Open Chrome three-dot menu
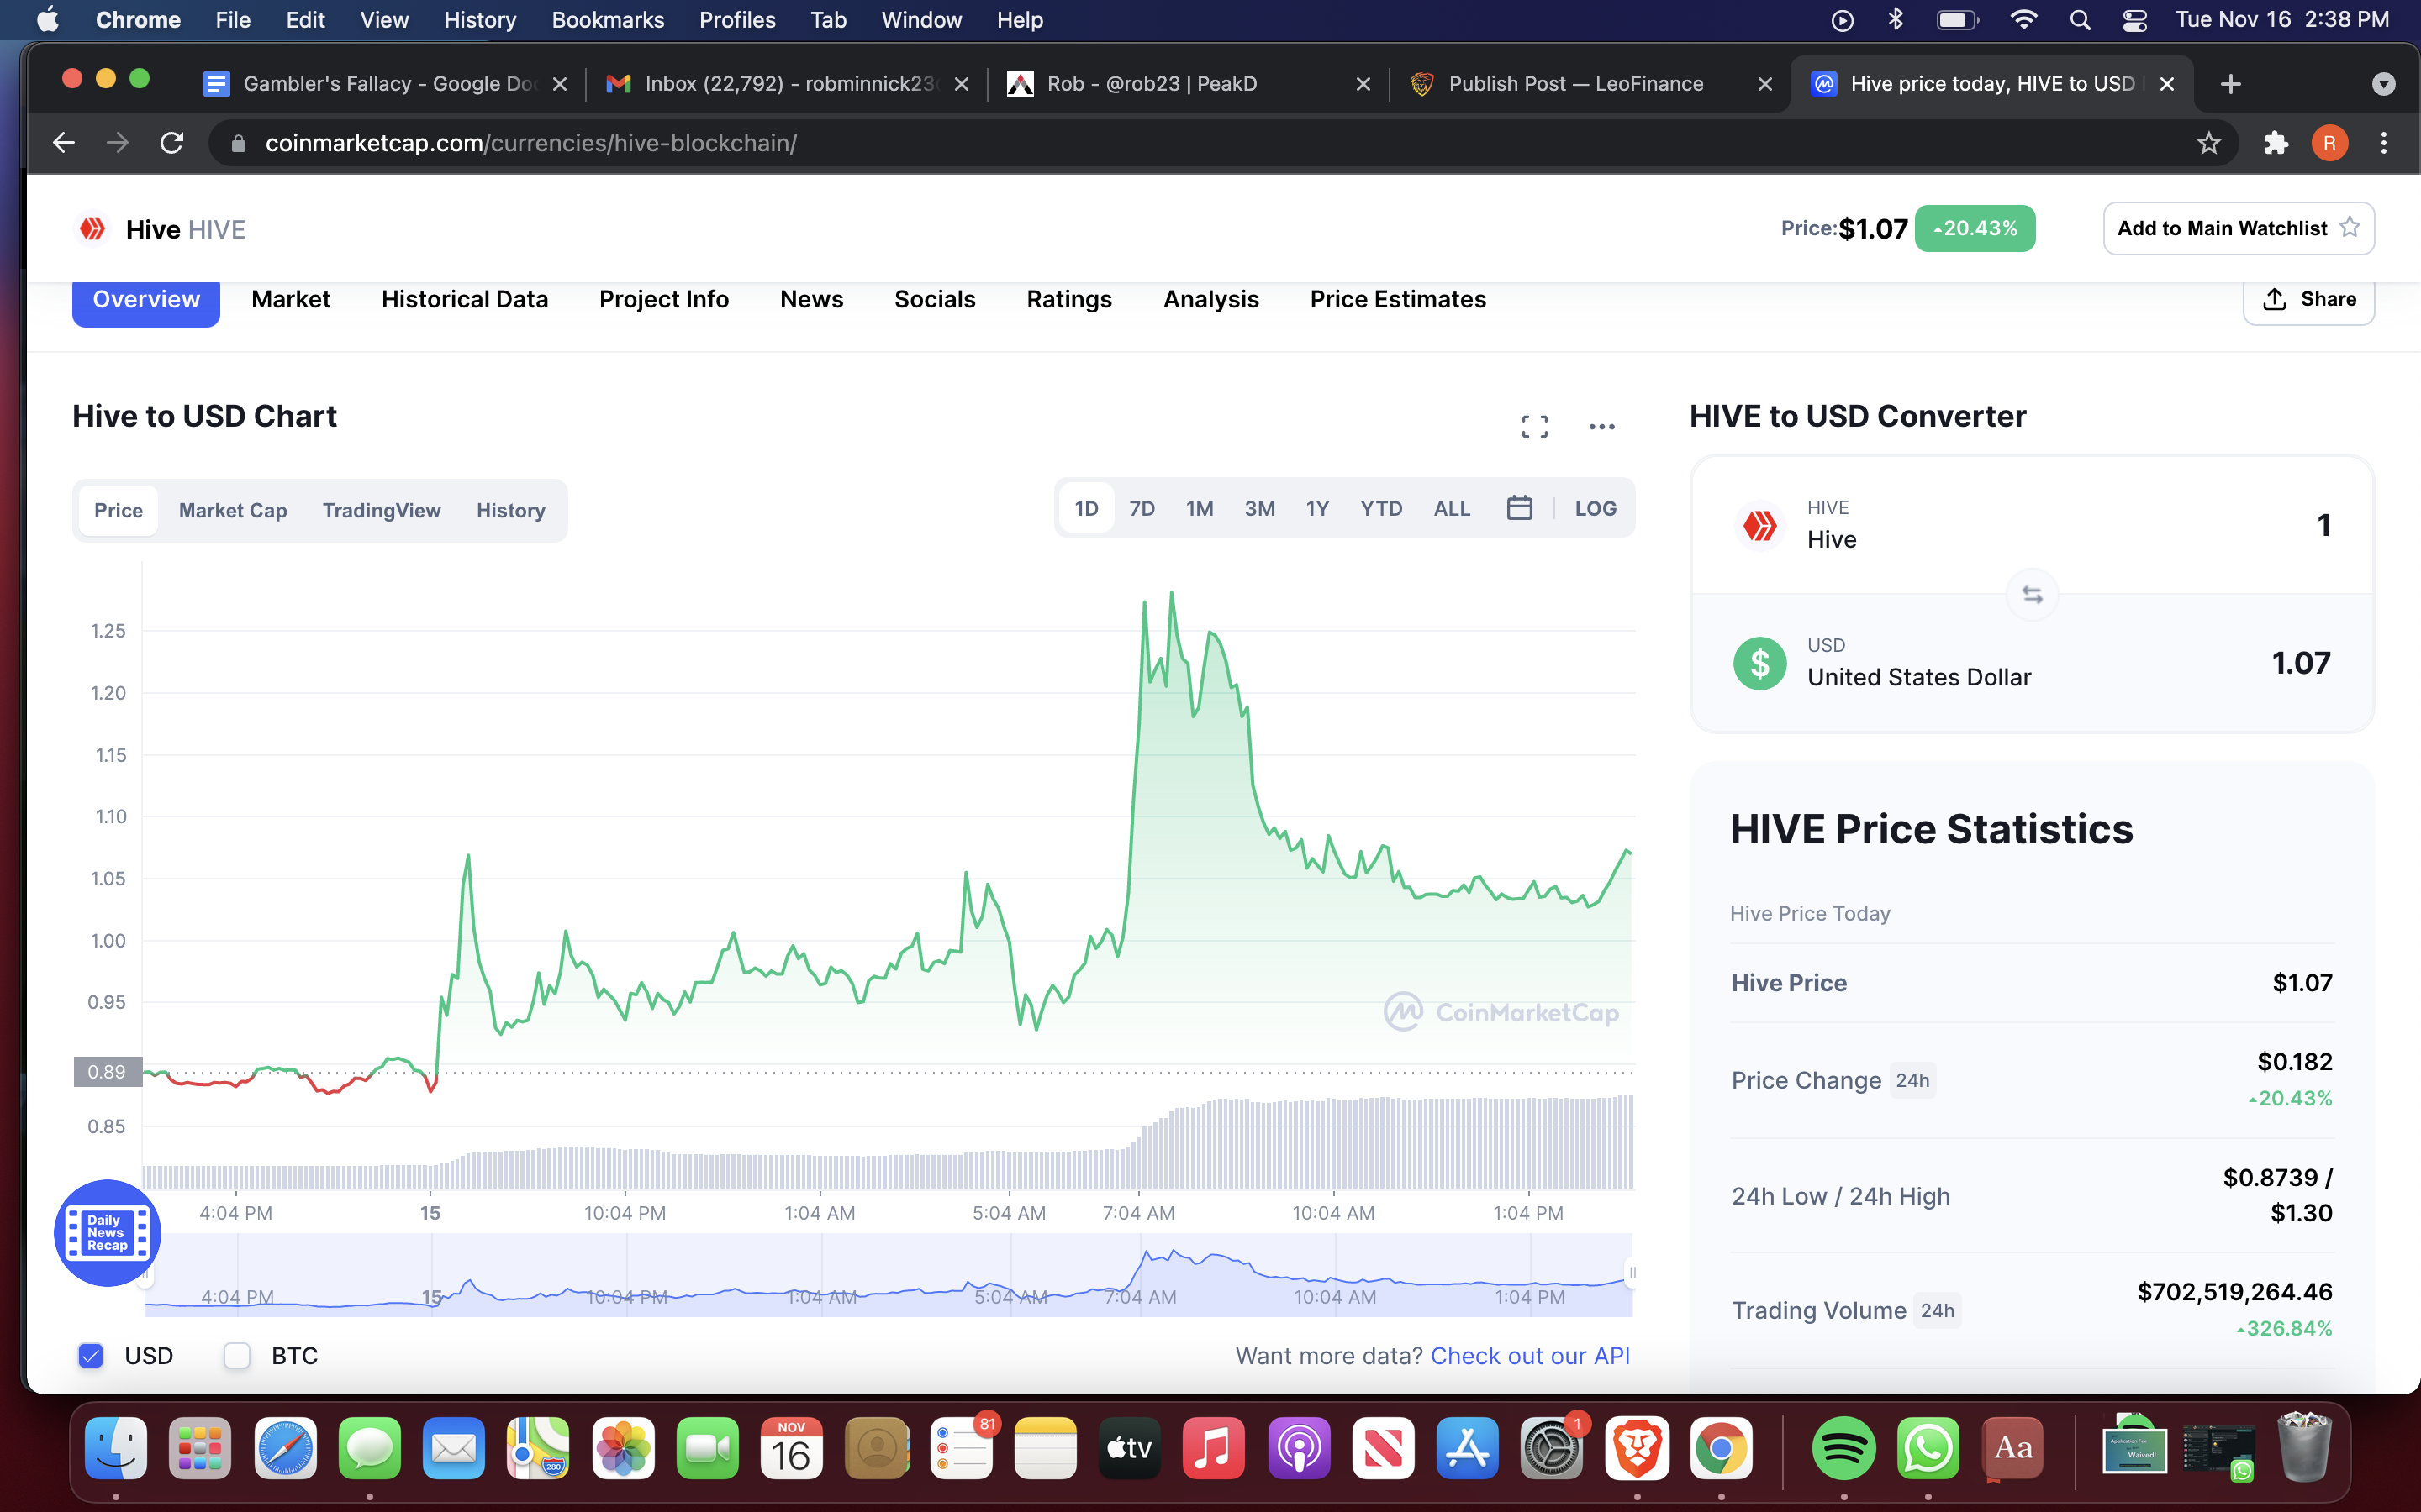Screen dimensions: 2421x1512 click(x=2384, y=143)
